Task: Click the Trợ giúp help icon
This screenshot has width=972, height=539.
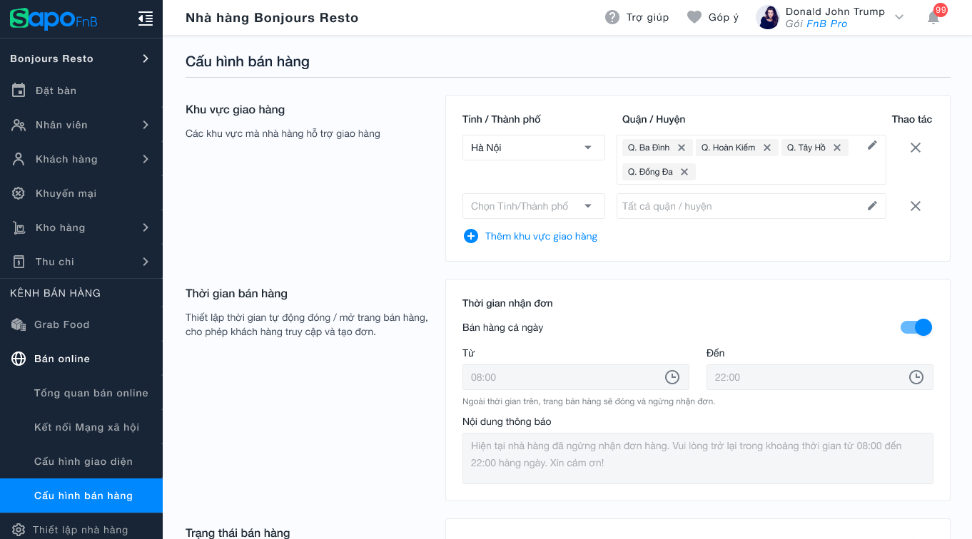Action: (x=612, y=17)
